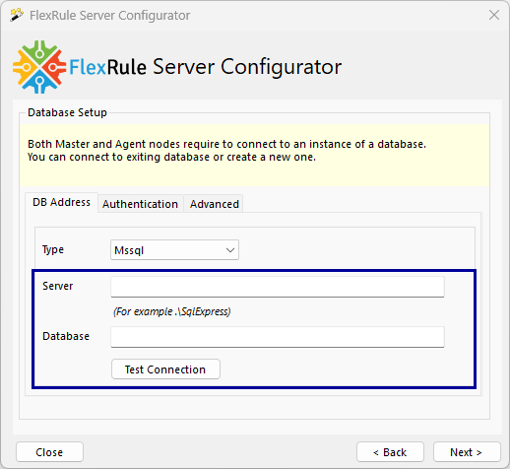
Task: Click the 'Server' field label
Action: 58,286
